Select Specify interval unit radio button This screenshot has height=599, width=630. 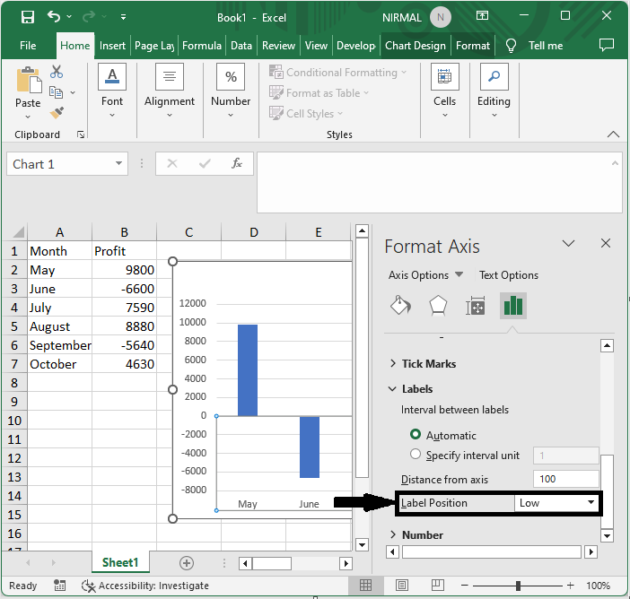(416, 455)
